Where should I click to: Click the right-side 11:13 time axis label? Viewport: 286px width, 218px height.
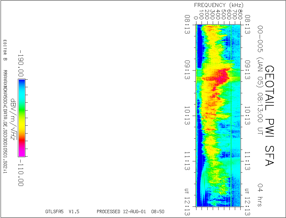click(247, 161)
